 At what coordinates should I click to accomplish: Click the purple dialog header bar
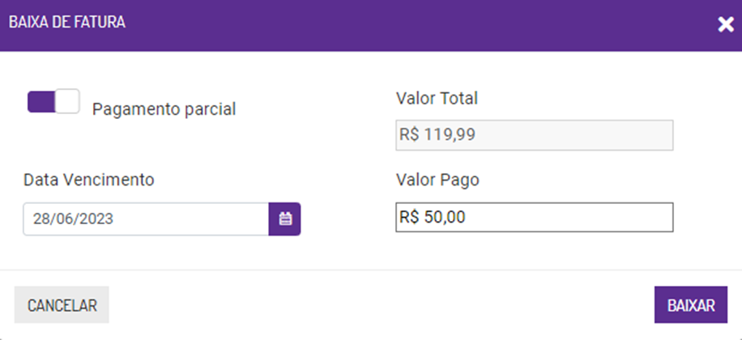pyautogui.click(x=405, y=24)
